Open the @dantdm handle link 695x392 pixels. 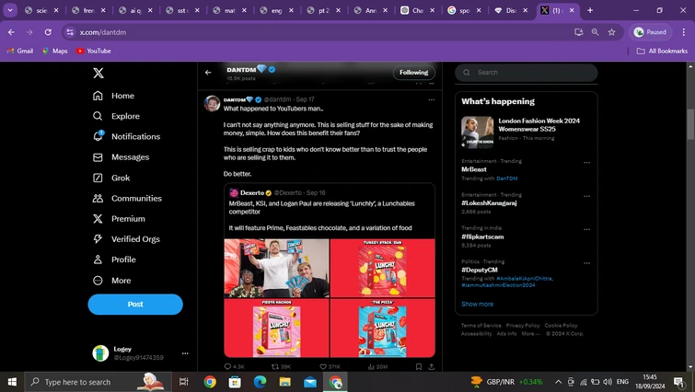pos(277,99)
